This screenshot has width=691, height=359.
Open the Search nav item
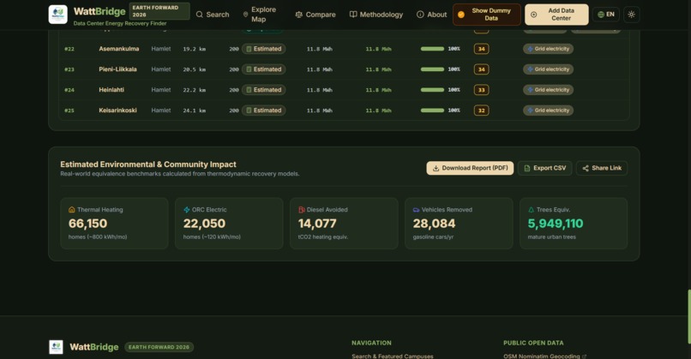213,15
